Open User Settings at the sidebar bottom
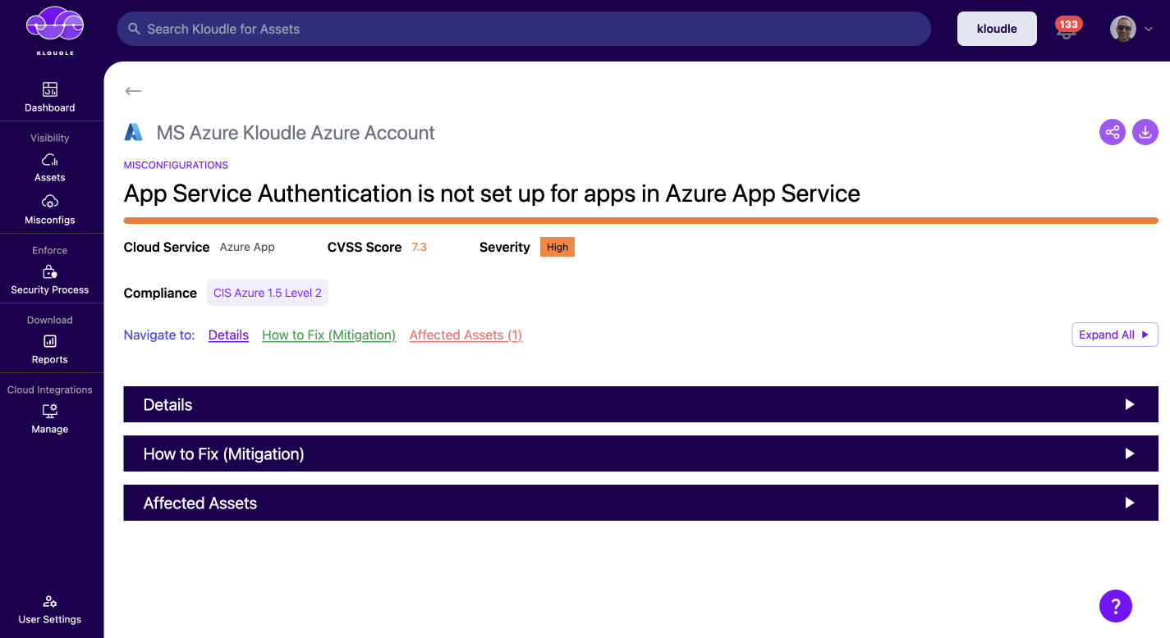This screenshot has height=638, width=1170. point(49,609)
